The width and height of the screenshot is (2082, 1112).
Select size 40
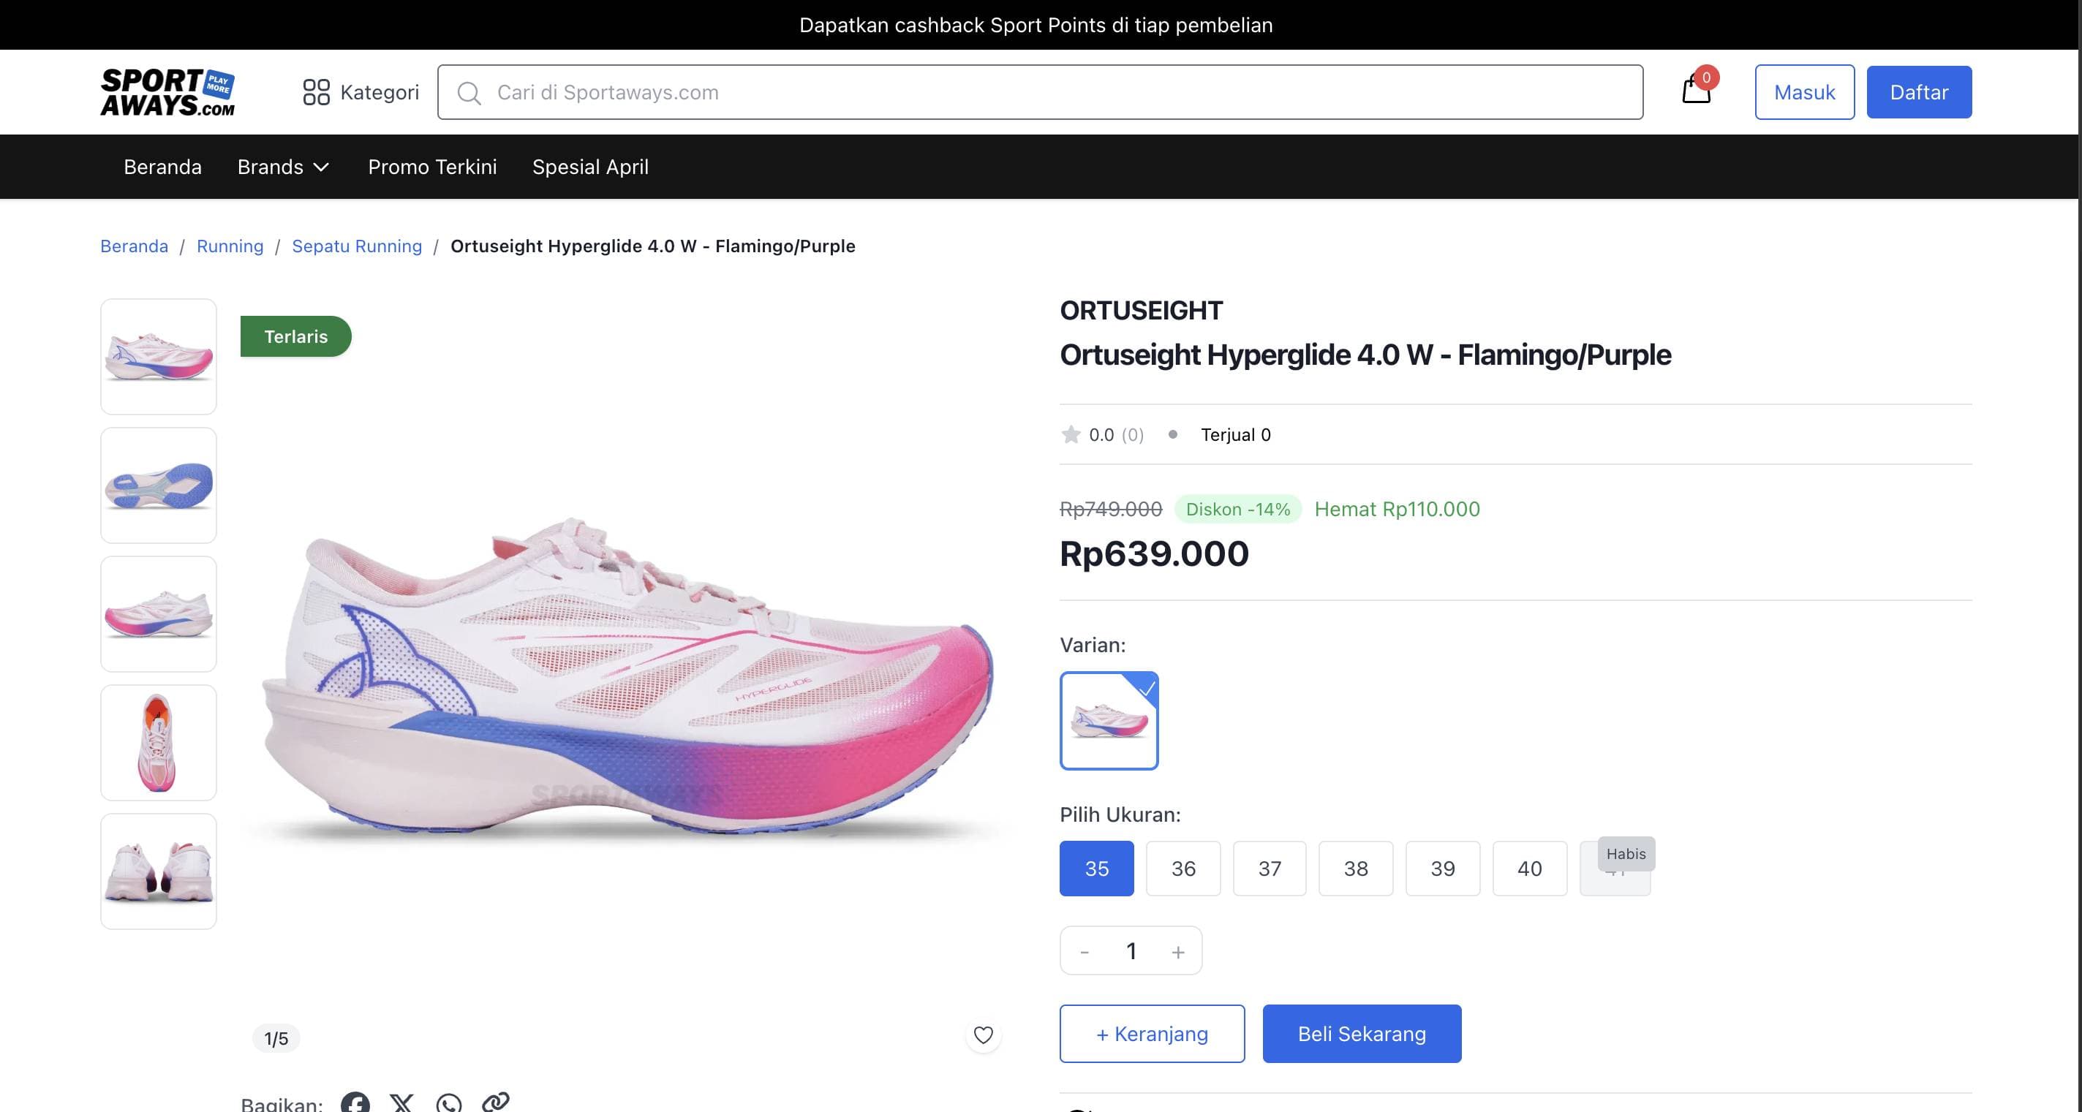click(1529, 869)
